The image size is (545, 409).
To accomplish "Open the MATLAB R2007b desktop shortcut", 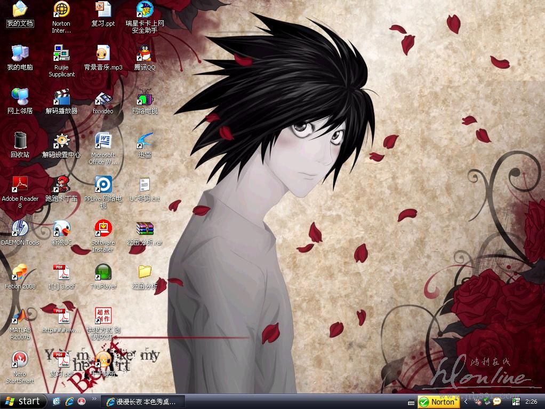I will tap(20, 319).
